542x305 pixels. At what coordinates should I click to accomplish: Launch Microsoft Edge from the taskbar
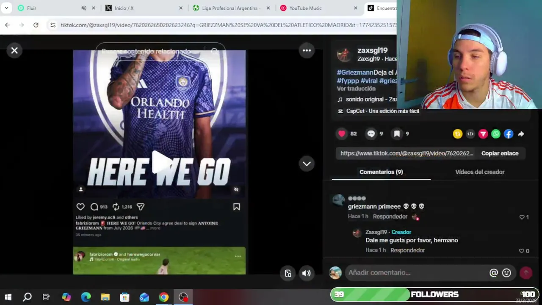coord(86,297)
